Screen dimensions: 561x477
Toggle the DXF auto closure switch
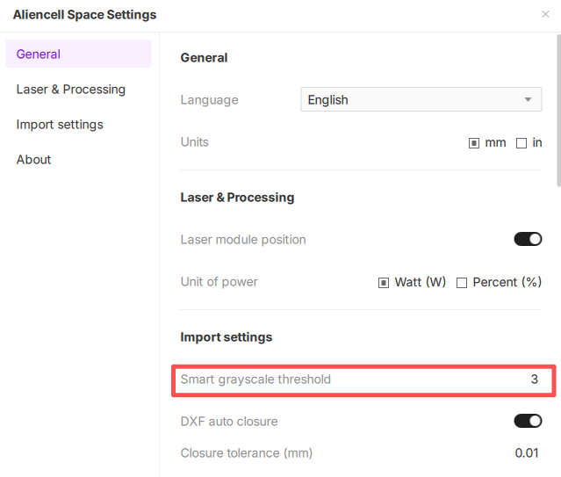[528, 422]
